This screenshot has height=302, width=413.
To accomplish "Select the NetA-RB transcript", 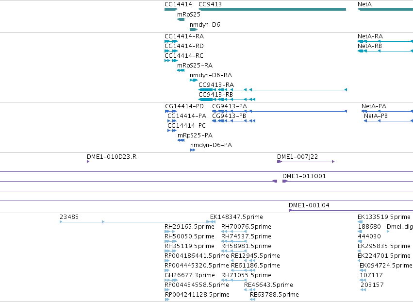I will click(385, 51).
